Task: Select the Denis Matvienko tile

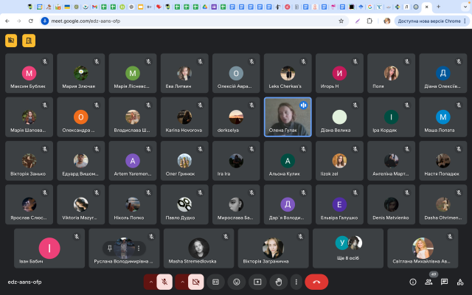Action: coord(392,204)
